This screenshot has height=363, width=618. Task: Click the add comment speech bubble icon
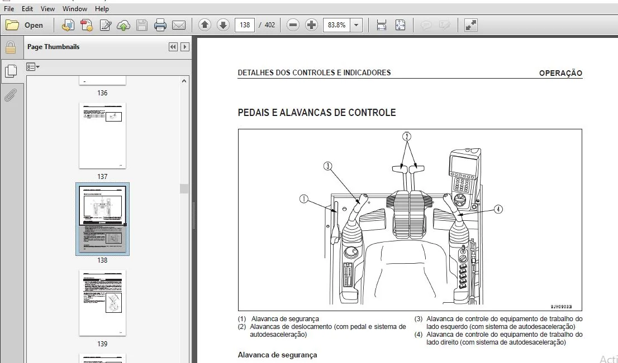[426, 25]
